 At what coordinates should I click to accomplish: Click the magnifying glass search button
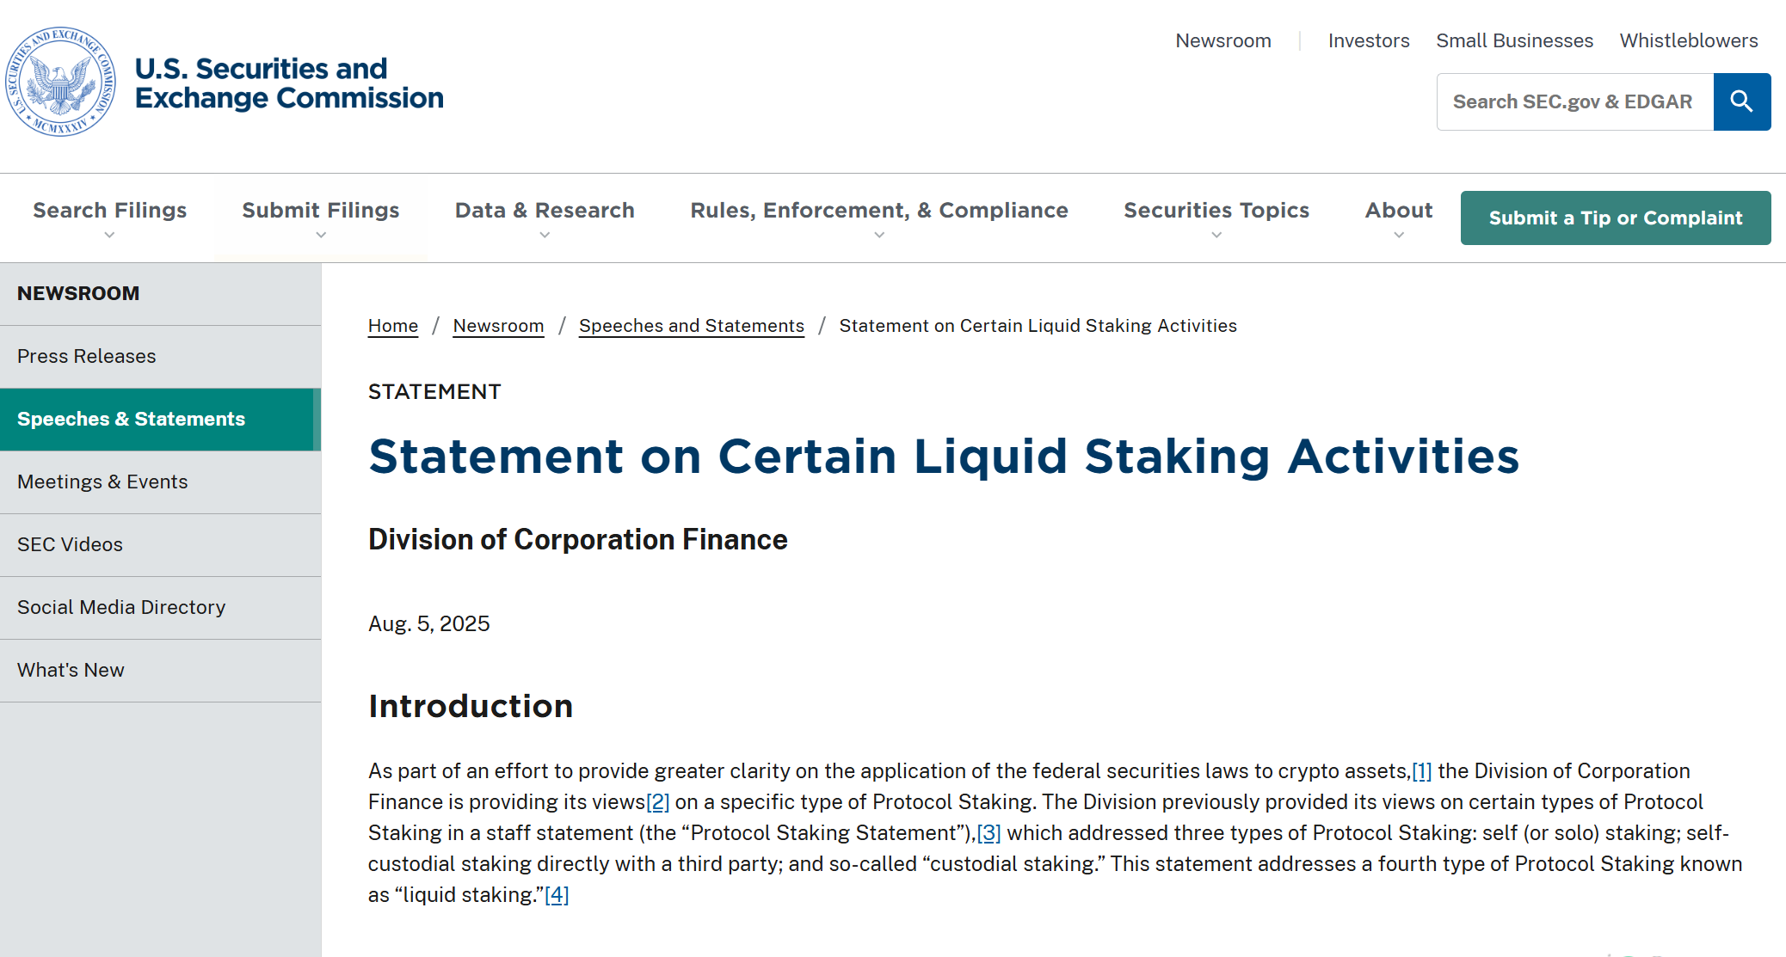(1741, 101)
